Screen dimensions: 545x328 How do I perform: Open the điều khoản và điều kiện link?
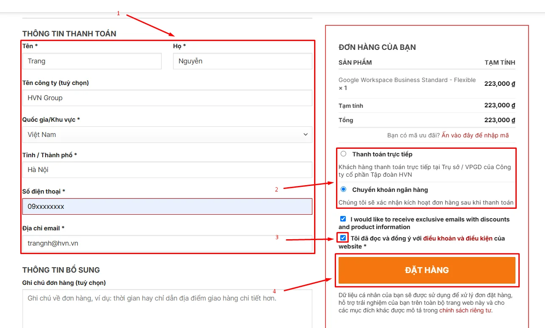point(458,238)
